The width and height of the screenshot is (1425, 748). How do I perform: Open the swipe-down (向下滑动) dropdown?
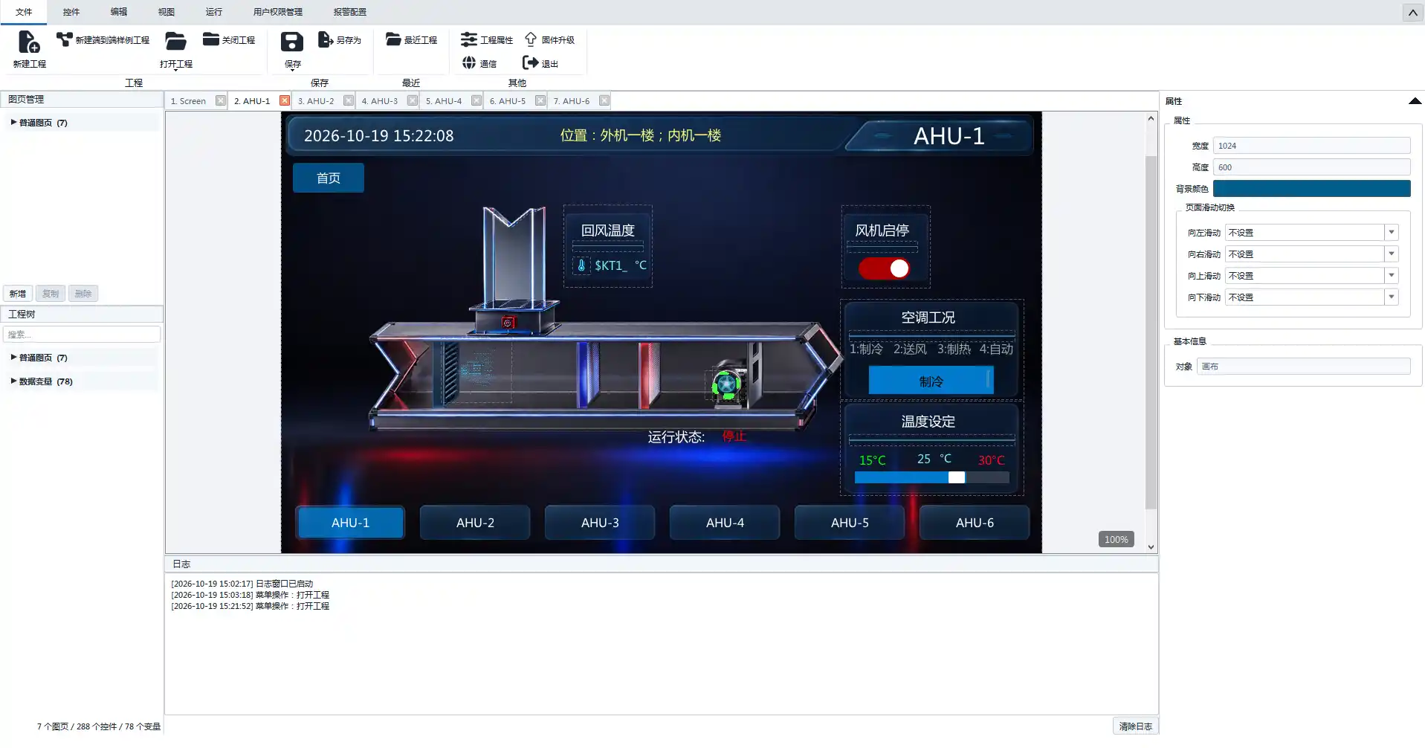(x=1392, y=297)
